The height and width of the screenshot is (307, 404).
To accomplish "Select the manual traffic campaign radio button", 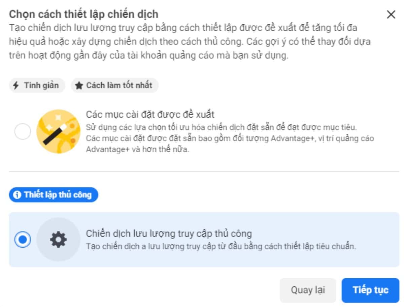I will pyautogui.click(x=23, y=240).
